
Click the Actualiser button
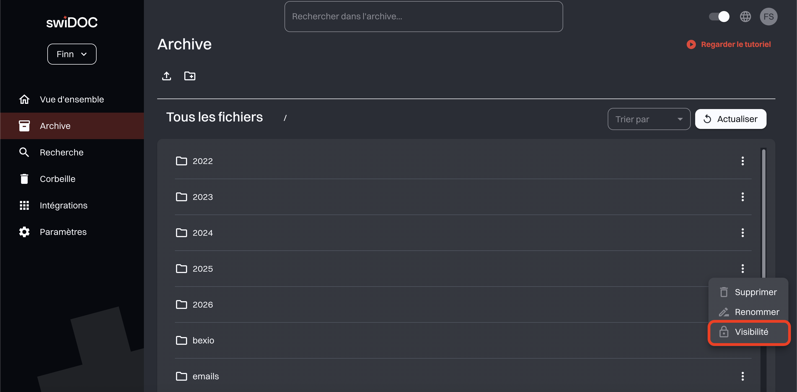730,119
